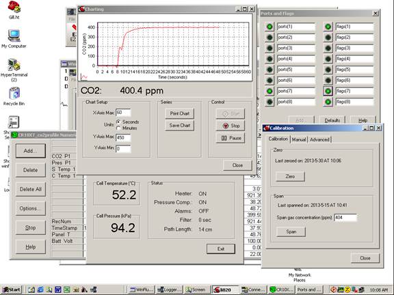The width and height of the screenshot is (394, 295).
Task: Click Help in the CR10X monitor window
Action: coord(31,247)
